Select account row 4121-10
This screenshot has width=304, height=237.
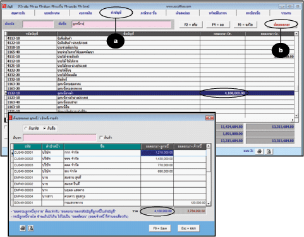(150, 66)
